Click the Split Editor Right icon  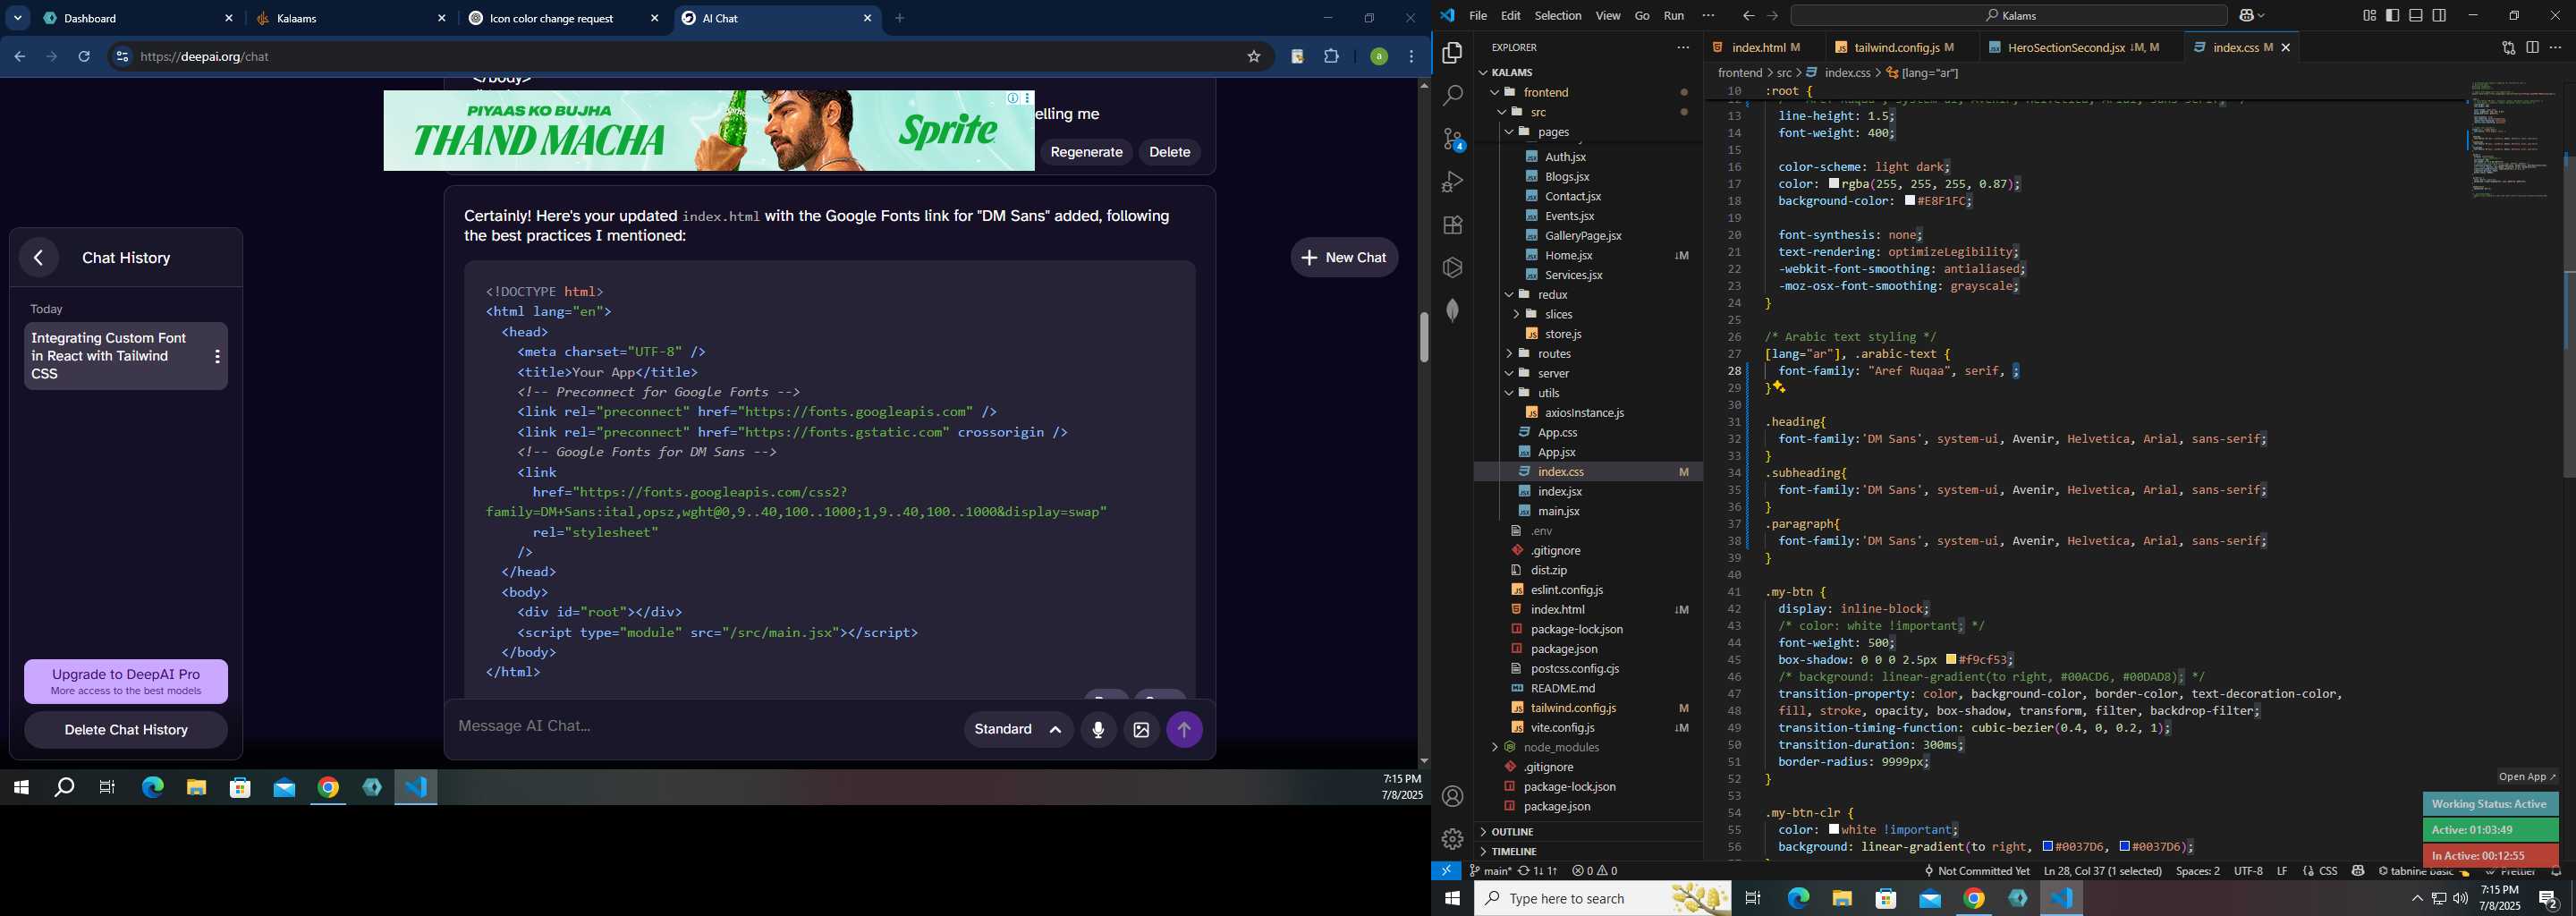(2532, 48)
